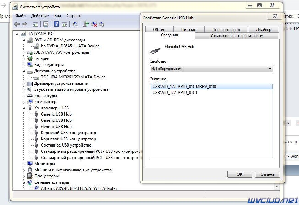Click the scan for hardware changes icon
Viewport: 299px width, 205px height.
(x=75, y=24)
